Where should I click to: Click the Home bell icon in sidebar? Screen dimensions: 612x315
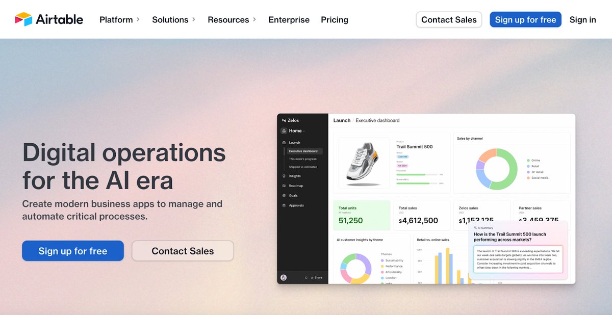(284, 130)
